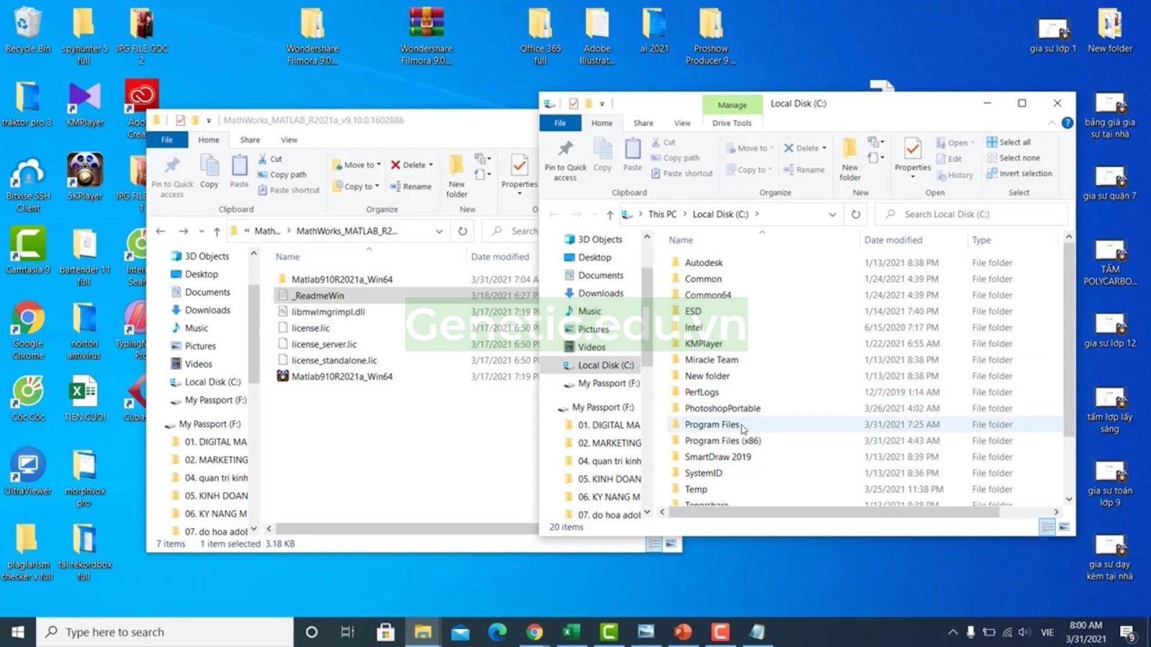1151x647 pixels.
Task: Switch to Large icons view in Local Disk window
Action: 1063,527
